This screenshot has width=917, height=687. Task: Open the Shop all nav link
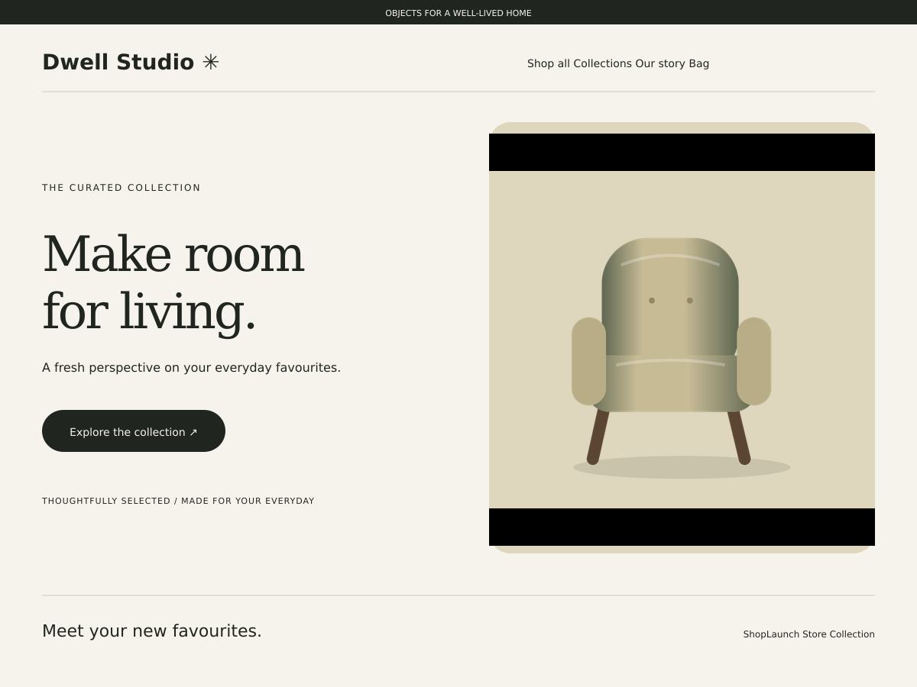[x=549, y=63]
